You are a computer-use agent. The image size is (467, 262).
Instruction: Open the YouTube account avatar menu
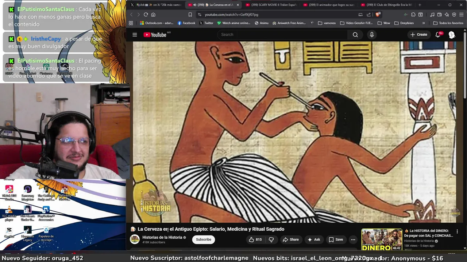coord(452,35)
